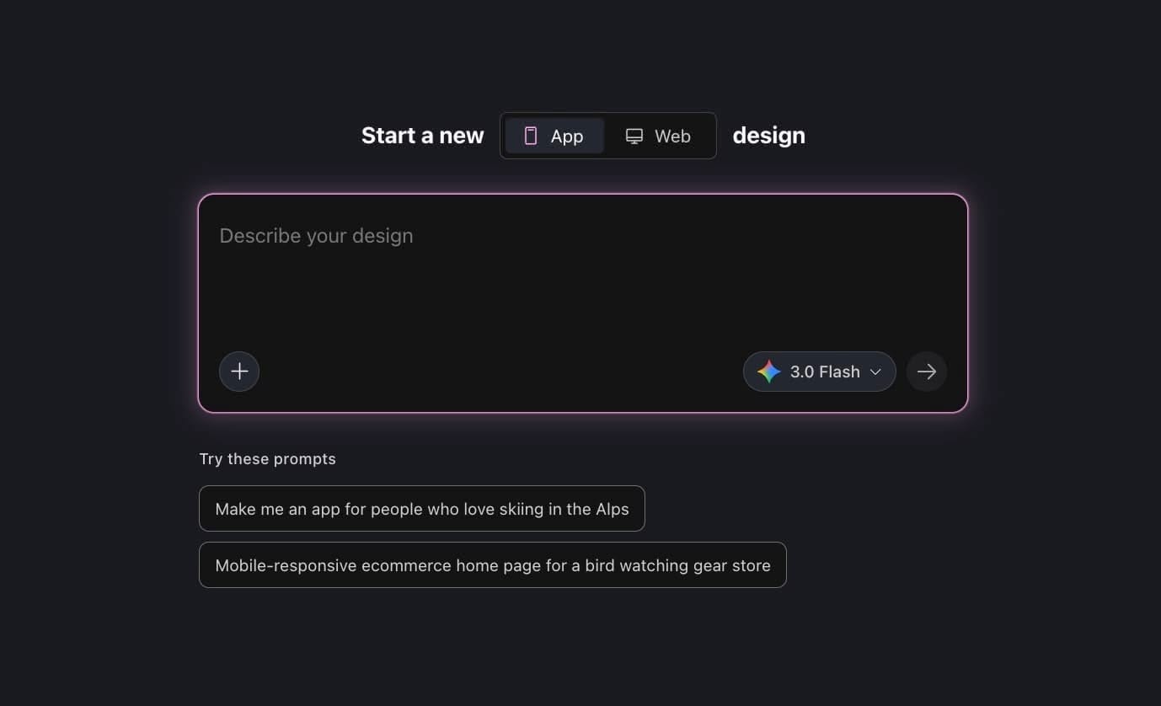This screenshot has width=1161, height=706.
Task: Click the "Try these prompts" label
Action: coord(267,459)
